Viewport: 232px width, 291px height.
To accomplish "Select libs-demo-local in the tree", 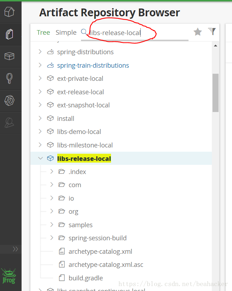I will point(79,132).
